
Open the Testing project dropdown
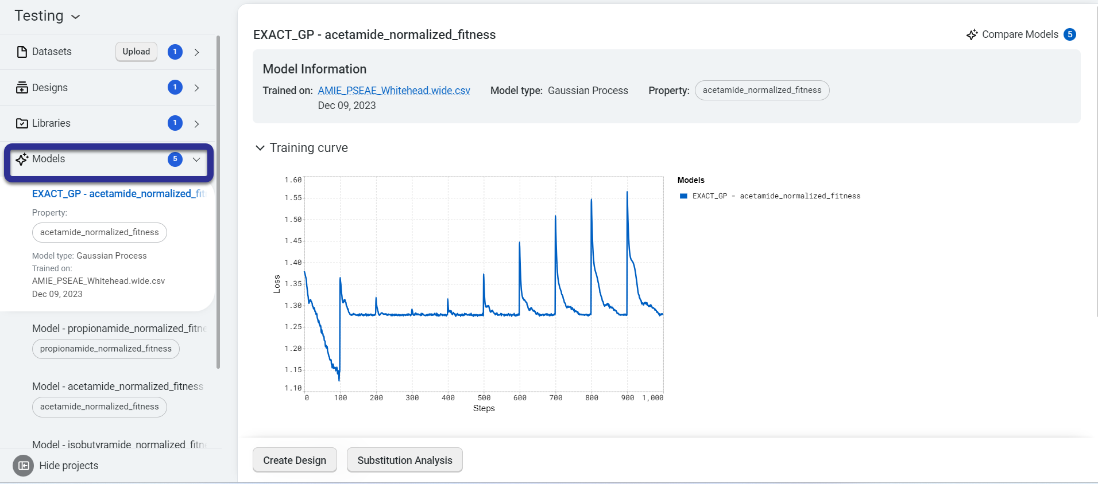click(47, 16)
